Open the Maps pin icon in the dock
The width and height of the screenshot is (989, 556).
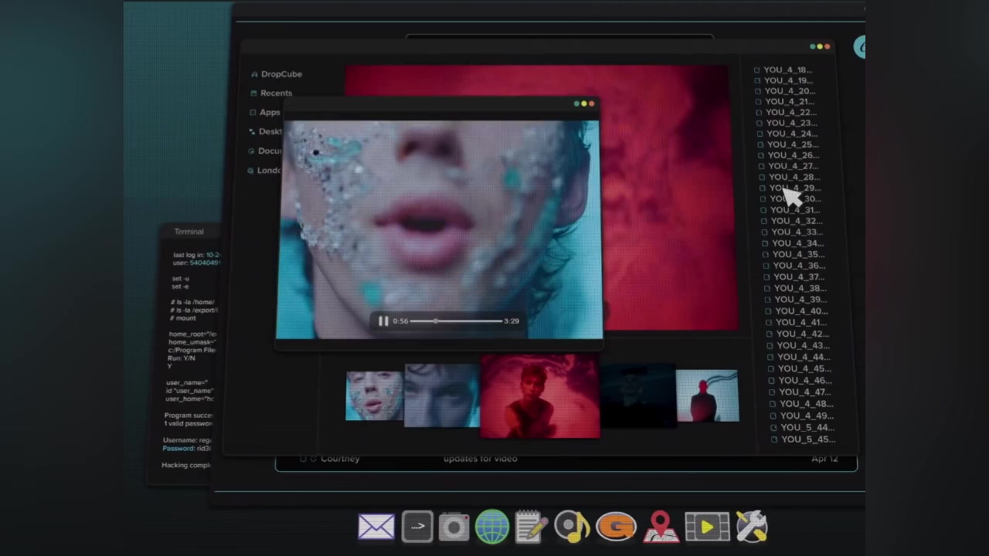click(x=661, y=527)
